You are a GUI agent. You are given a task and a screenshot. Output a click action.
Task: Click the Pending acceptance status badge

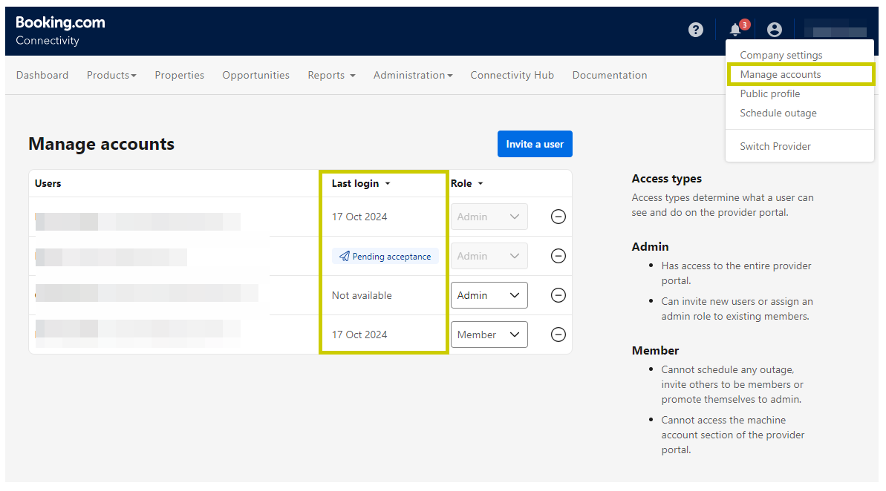point(385,256)
